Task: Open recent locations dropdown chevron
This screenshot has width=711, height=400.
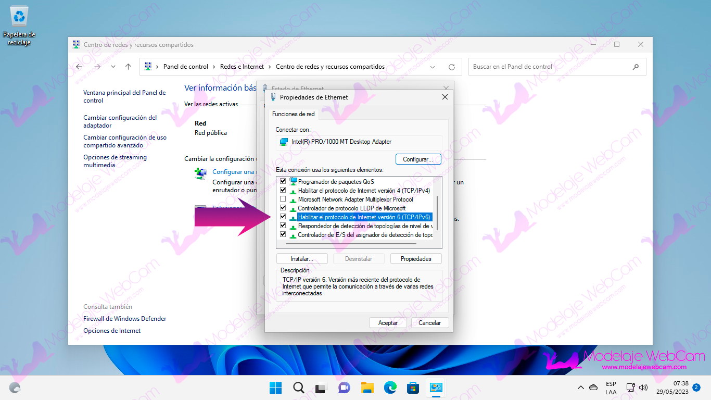Action: [113, 67]
